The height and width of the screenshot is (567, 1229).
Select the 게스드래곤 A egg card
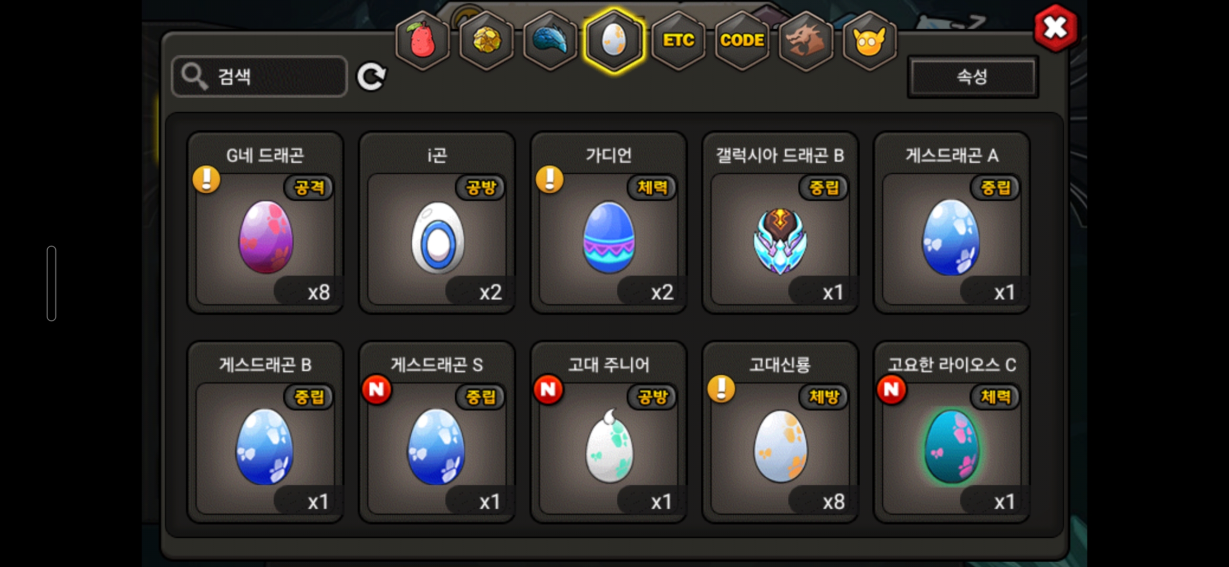pos(952,223)
